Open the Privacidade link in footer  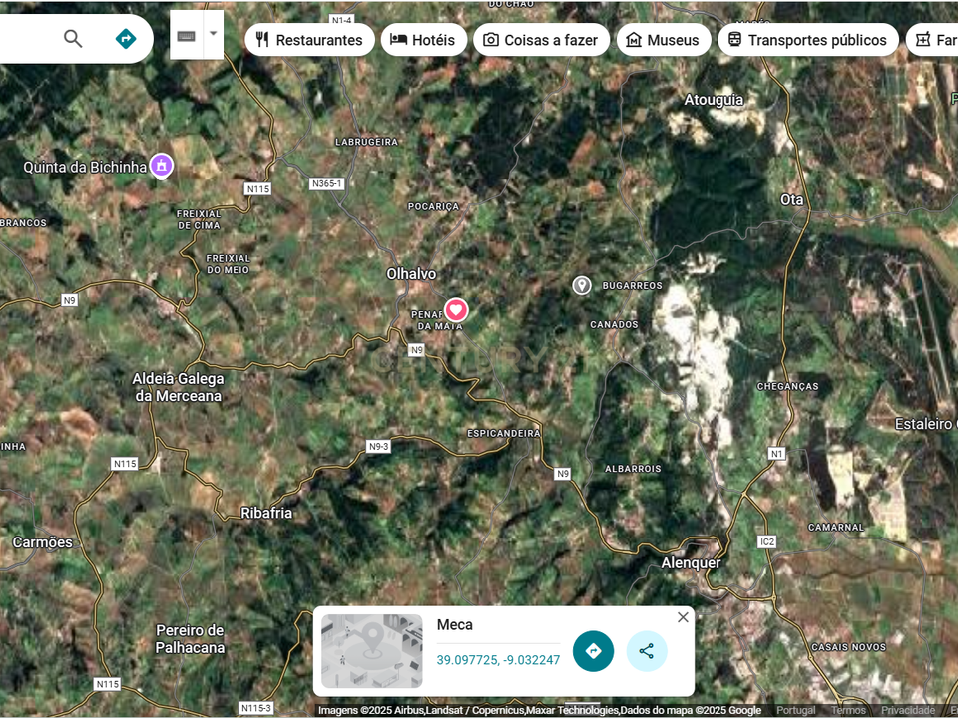(x=908, y=711)
